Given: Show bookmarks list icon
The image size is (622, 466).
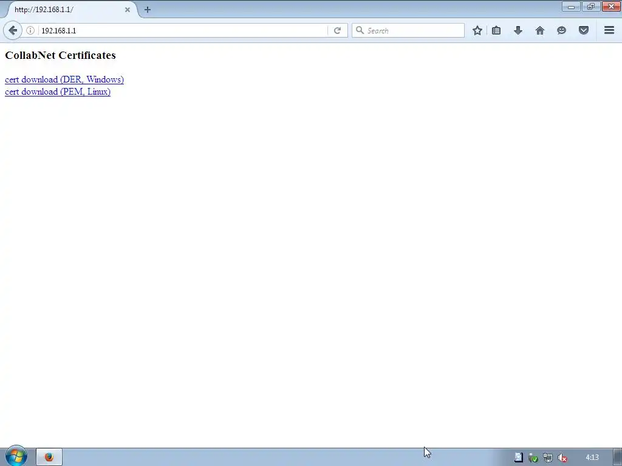Looking at the screenshot, I should pyautogui.click(x=496, y=30).
